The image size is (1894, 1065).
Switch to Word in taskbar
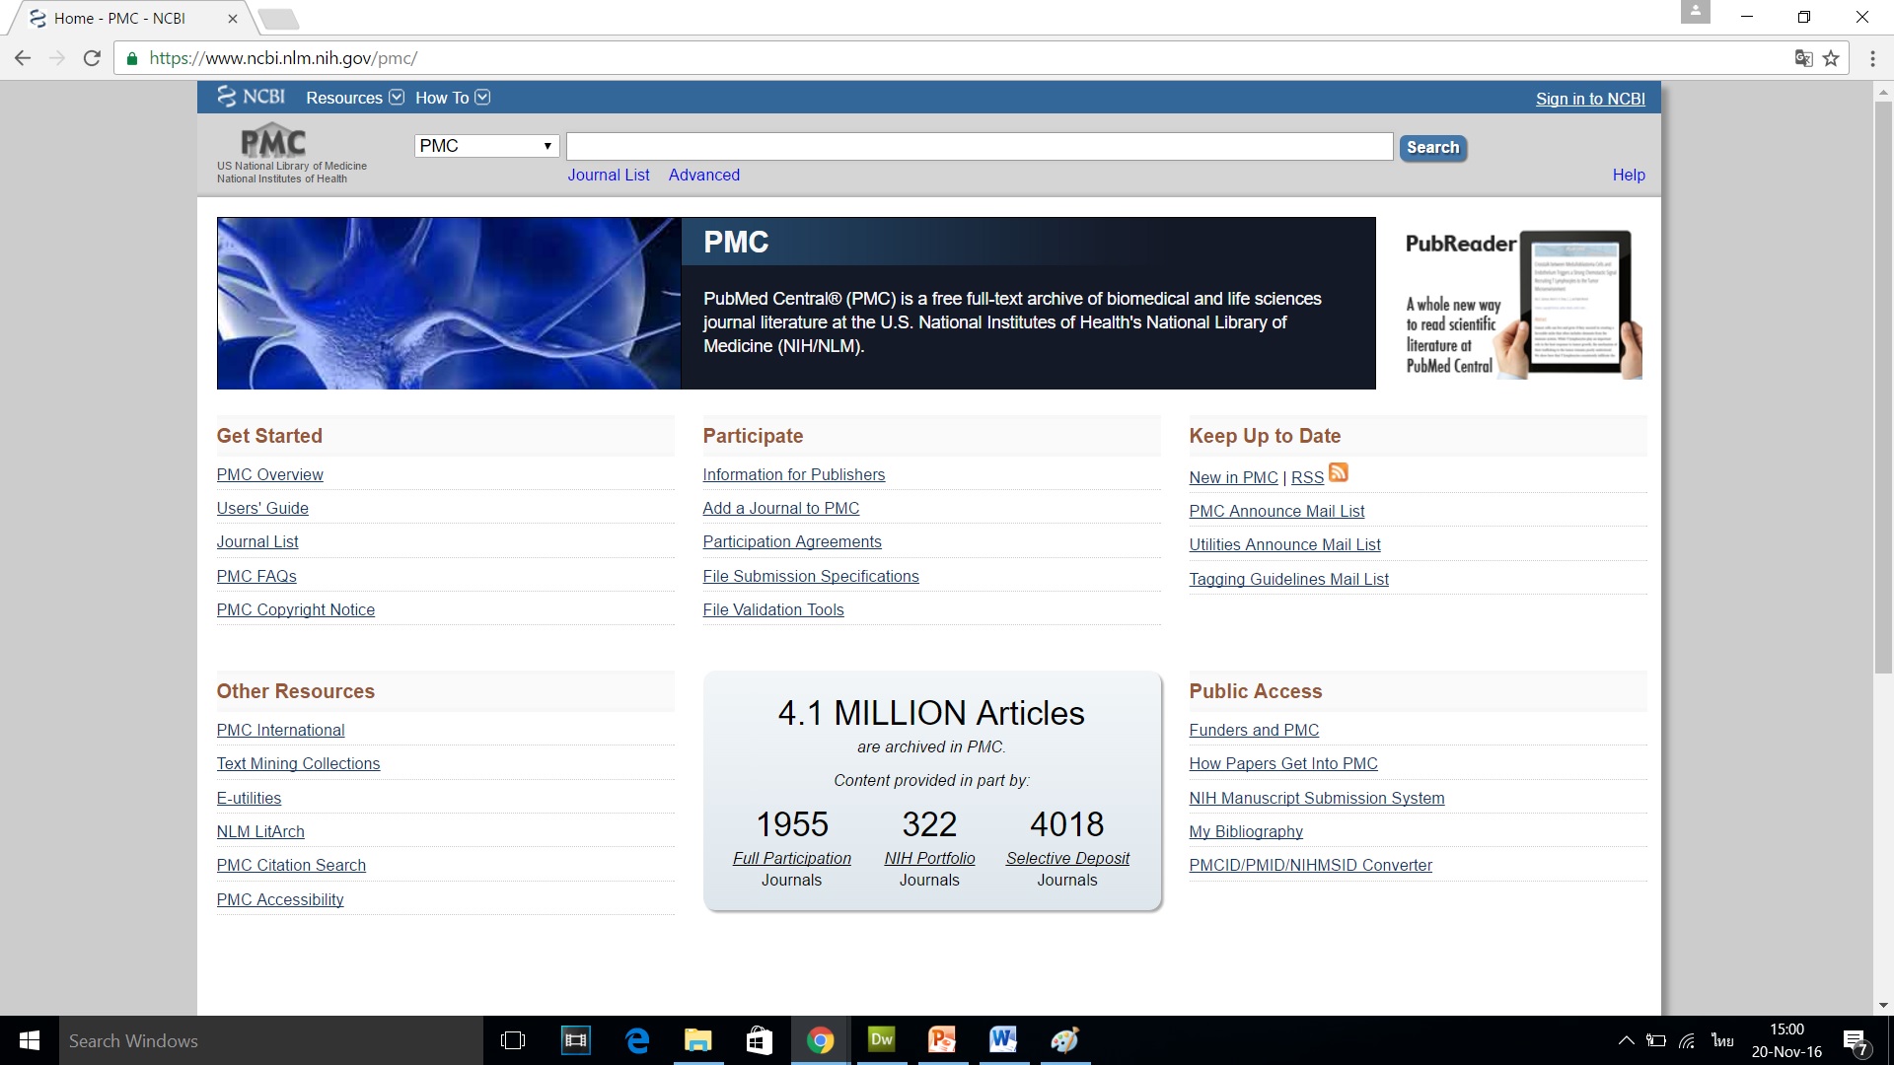click(1003, 1040)
